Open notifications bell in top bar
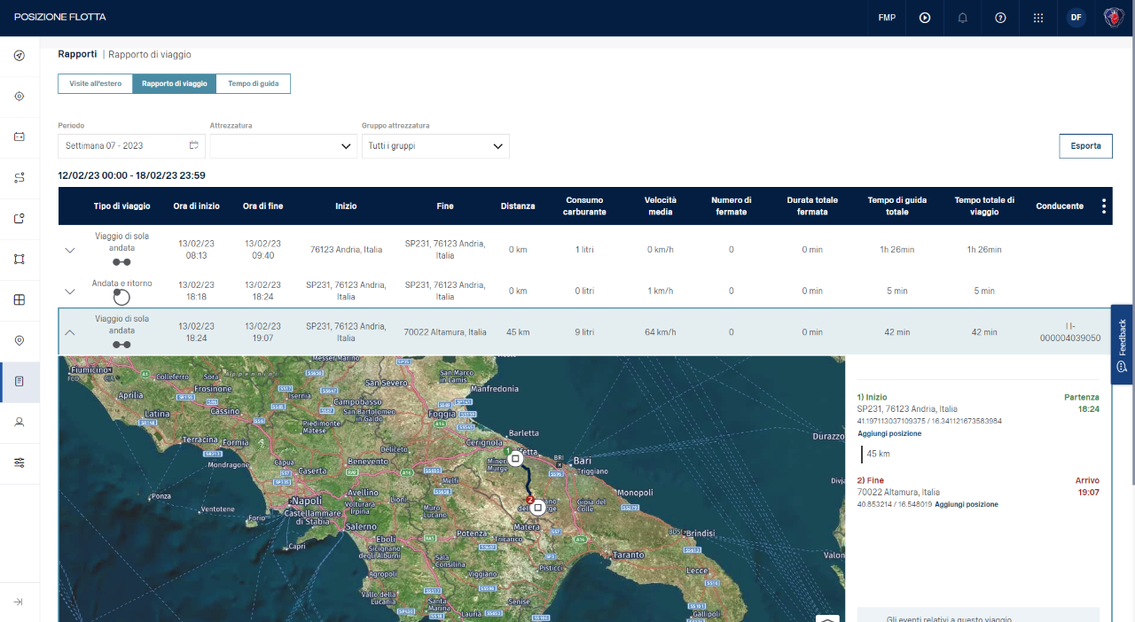 (963, 18)
